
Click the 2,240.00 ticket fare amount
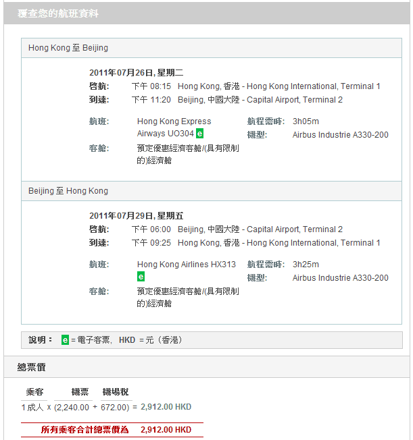pos(74,407)
